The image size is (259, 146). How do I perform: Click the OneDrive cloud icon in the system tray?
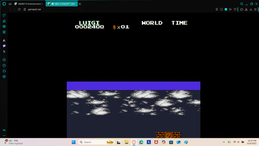(x=229, y=142)
